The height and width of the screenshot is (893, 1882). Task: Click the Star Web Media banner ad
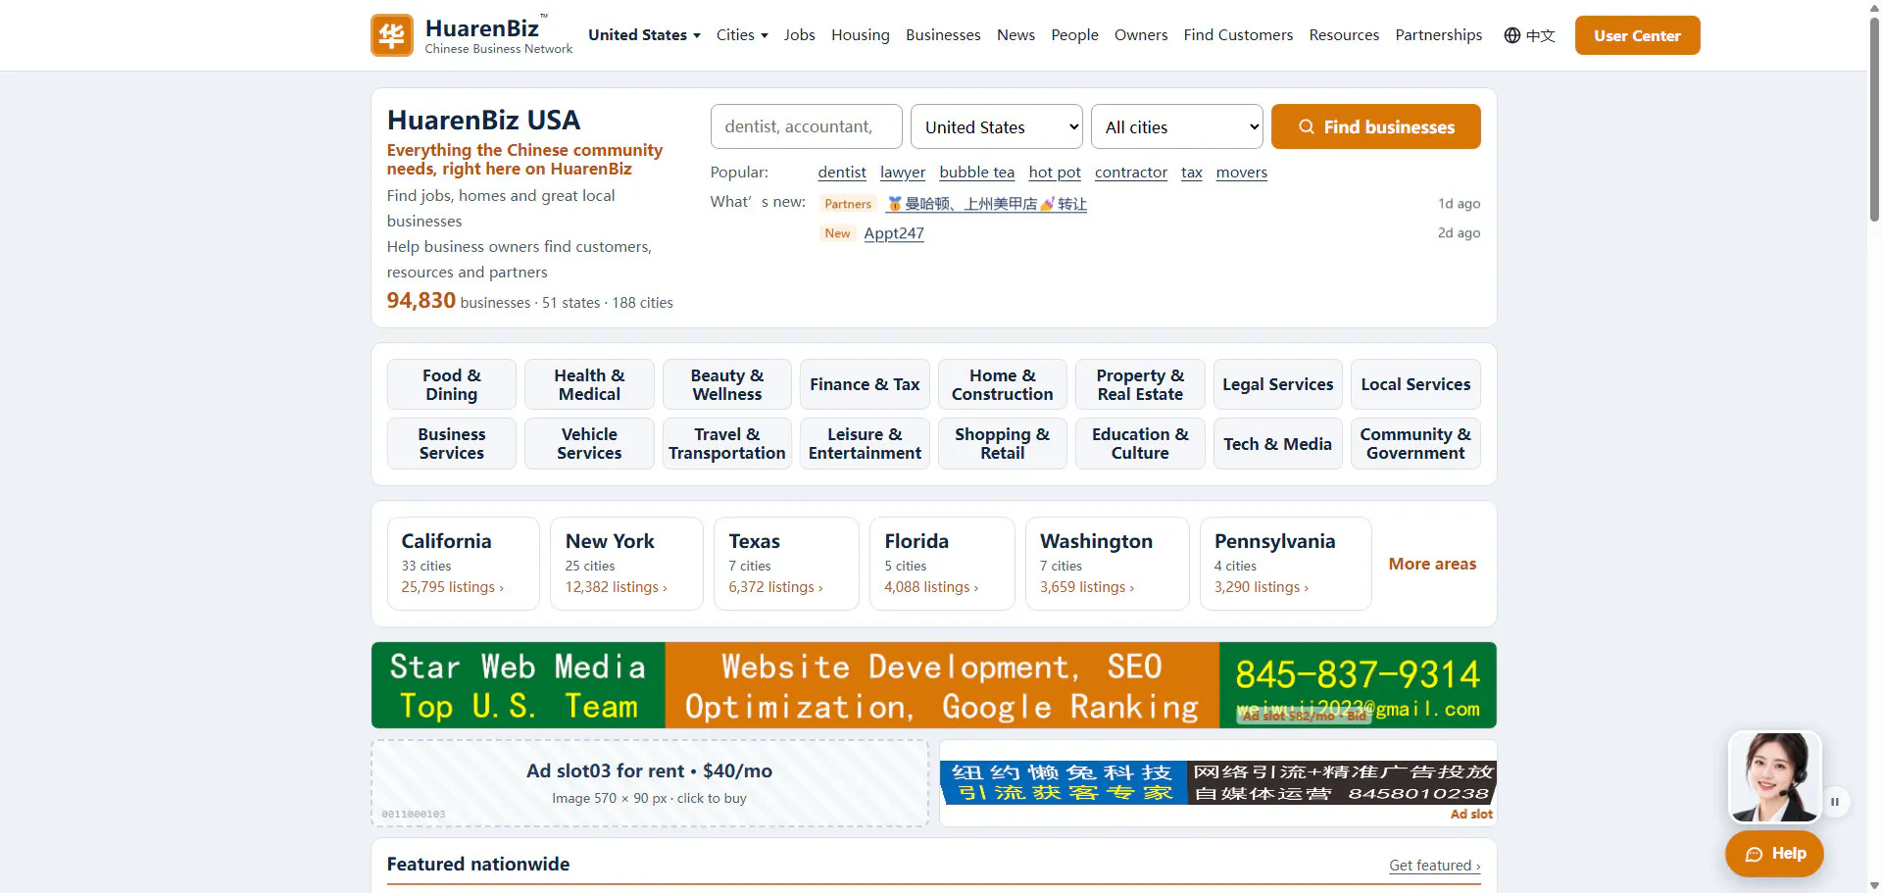pyautogui.click(x=933, y=685)
